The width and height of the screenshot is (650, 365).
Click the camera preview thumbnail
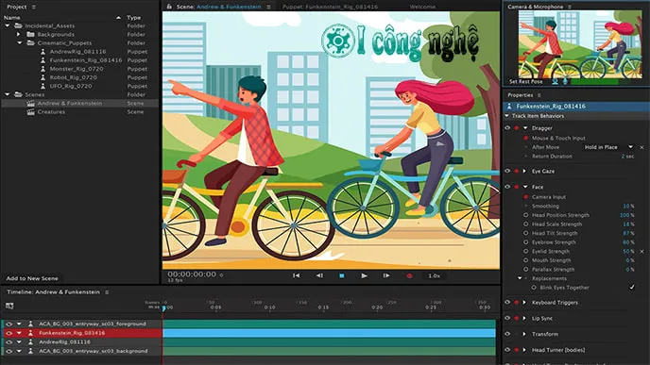click(579, 44)
